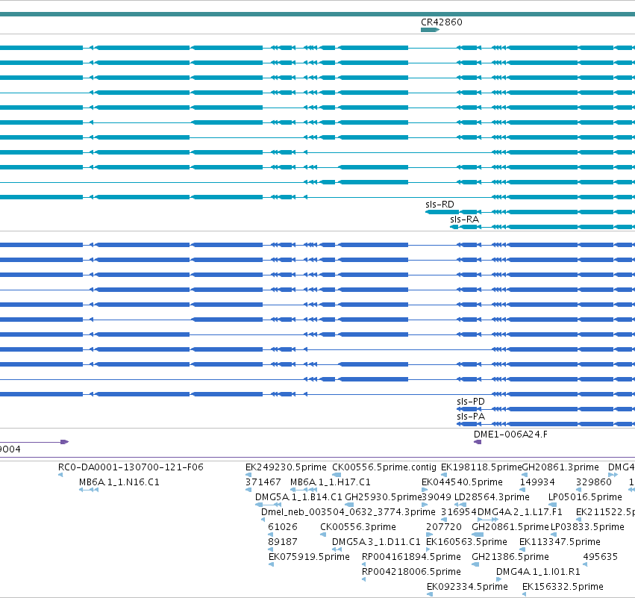Select the CK00556.5prime.contig label
Image resolution: width=635 pixels, height=598 pixels.
(x=384, y=467)
